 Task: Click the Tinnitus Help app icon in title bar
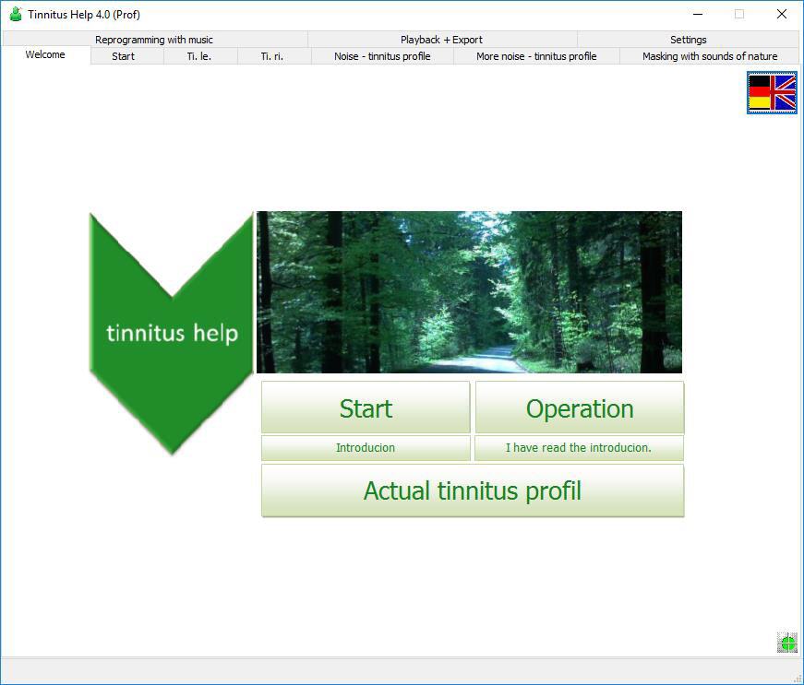[16, 15]
